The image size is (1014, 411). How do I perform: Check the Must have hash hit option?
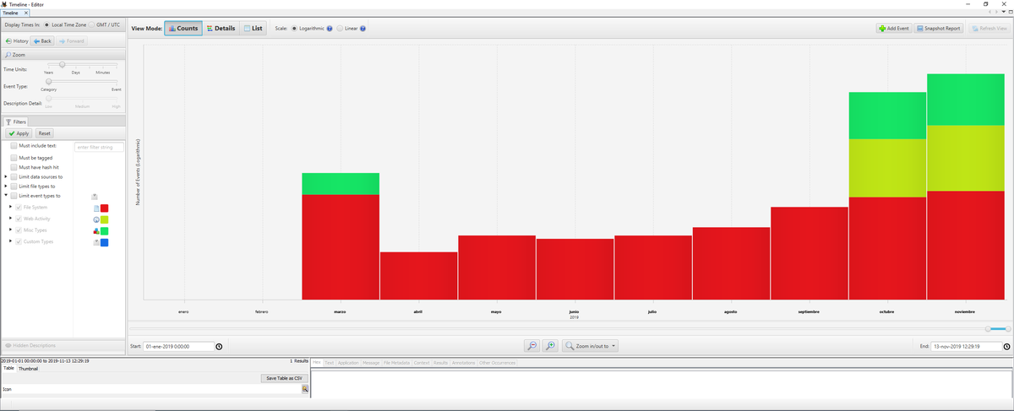pyautogui.click(x=14, y=167)
